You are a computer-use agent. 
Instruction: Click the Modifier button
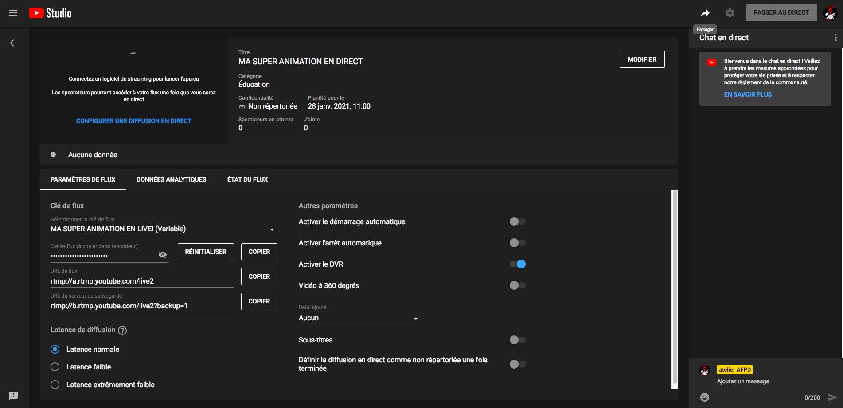(642, 59)
